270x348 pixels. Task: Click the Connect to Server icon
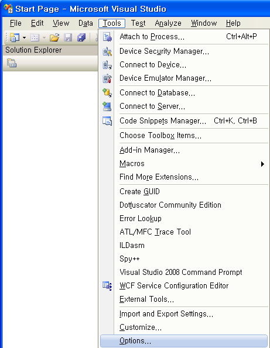(107, 106)
